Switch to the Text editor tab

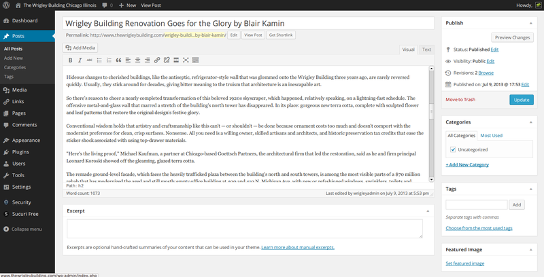tap(426, 50)
